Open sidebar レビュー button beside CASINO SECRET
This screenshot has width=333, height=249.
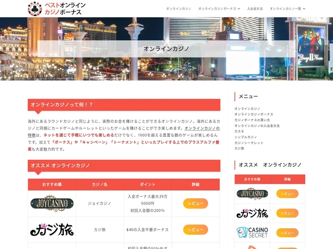pyautogui.click(x=287, y=233)
